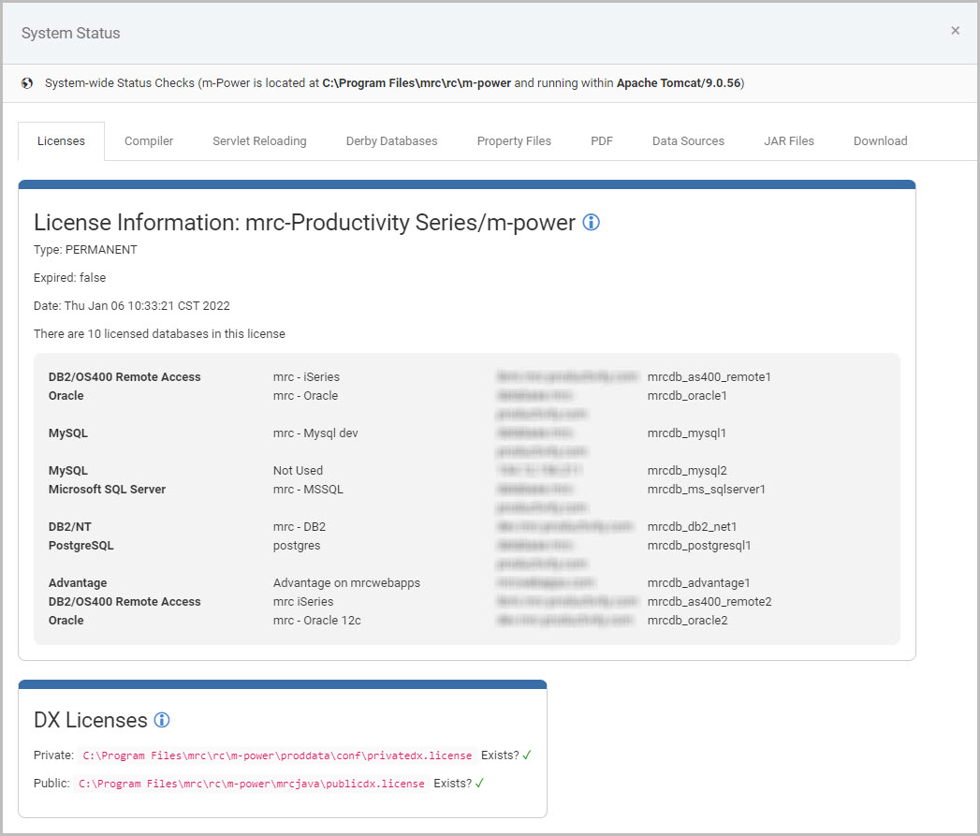Viewport: 980px width, 836px height.
Task: Click the DX Licenses heading
Action: 91,720
